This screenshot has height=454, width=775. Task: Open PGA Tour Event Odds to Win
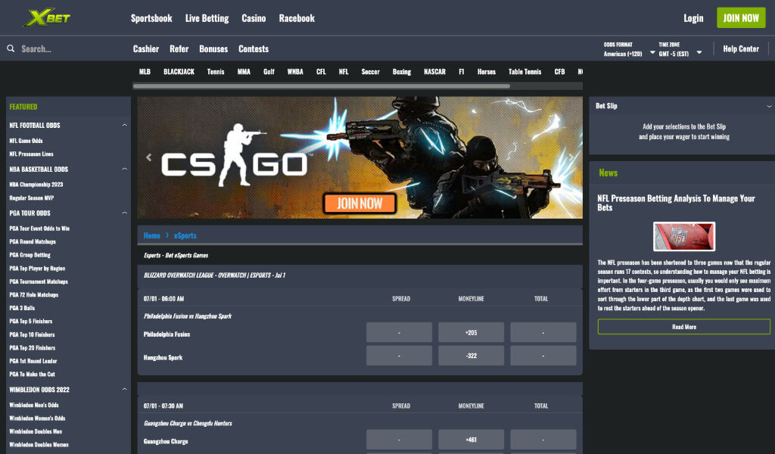pyautogui.click(x=39, y=229)
